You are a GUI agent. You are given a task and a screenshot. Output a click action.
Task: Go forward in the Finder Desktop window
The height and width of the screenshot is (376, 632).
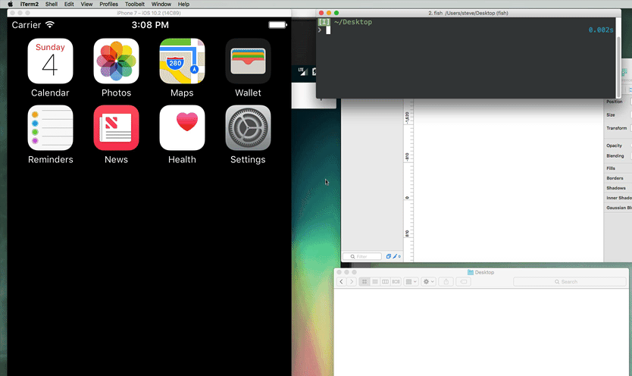(352, 282)
